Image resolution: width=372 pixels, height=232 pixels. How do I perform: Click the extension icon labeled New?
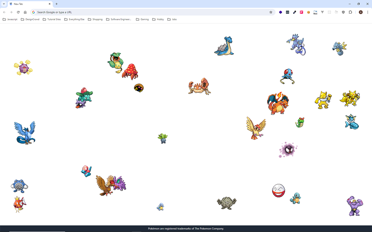[x=315, y=12]
